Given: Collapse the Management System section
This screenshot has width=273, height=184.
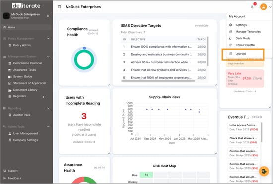Looking at the screenshot, I should click(48, 57).
